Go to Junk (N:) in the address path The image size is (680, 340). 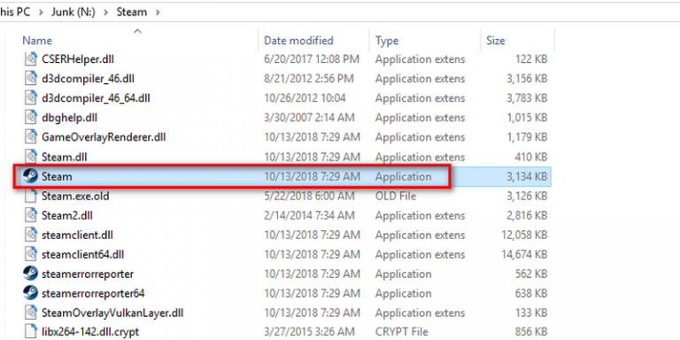(74, 12)
